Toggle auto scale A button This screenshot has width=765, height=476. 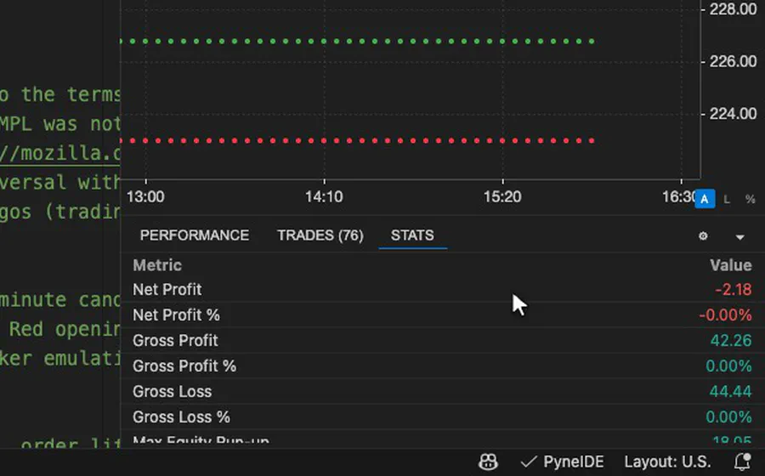point(705,199)
